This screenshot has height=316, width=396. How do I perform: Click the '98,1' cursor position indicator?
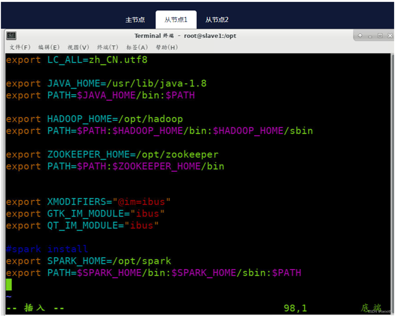tap(295, 308)
